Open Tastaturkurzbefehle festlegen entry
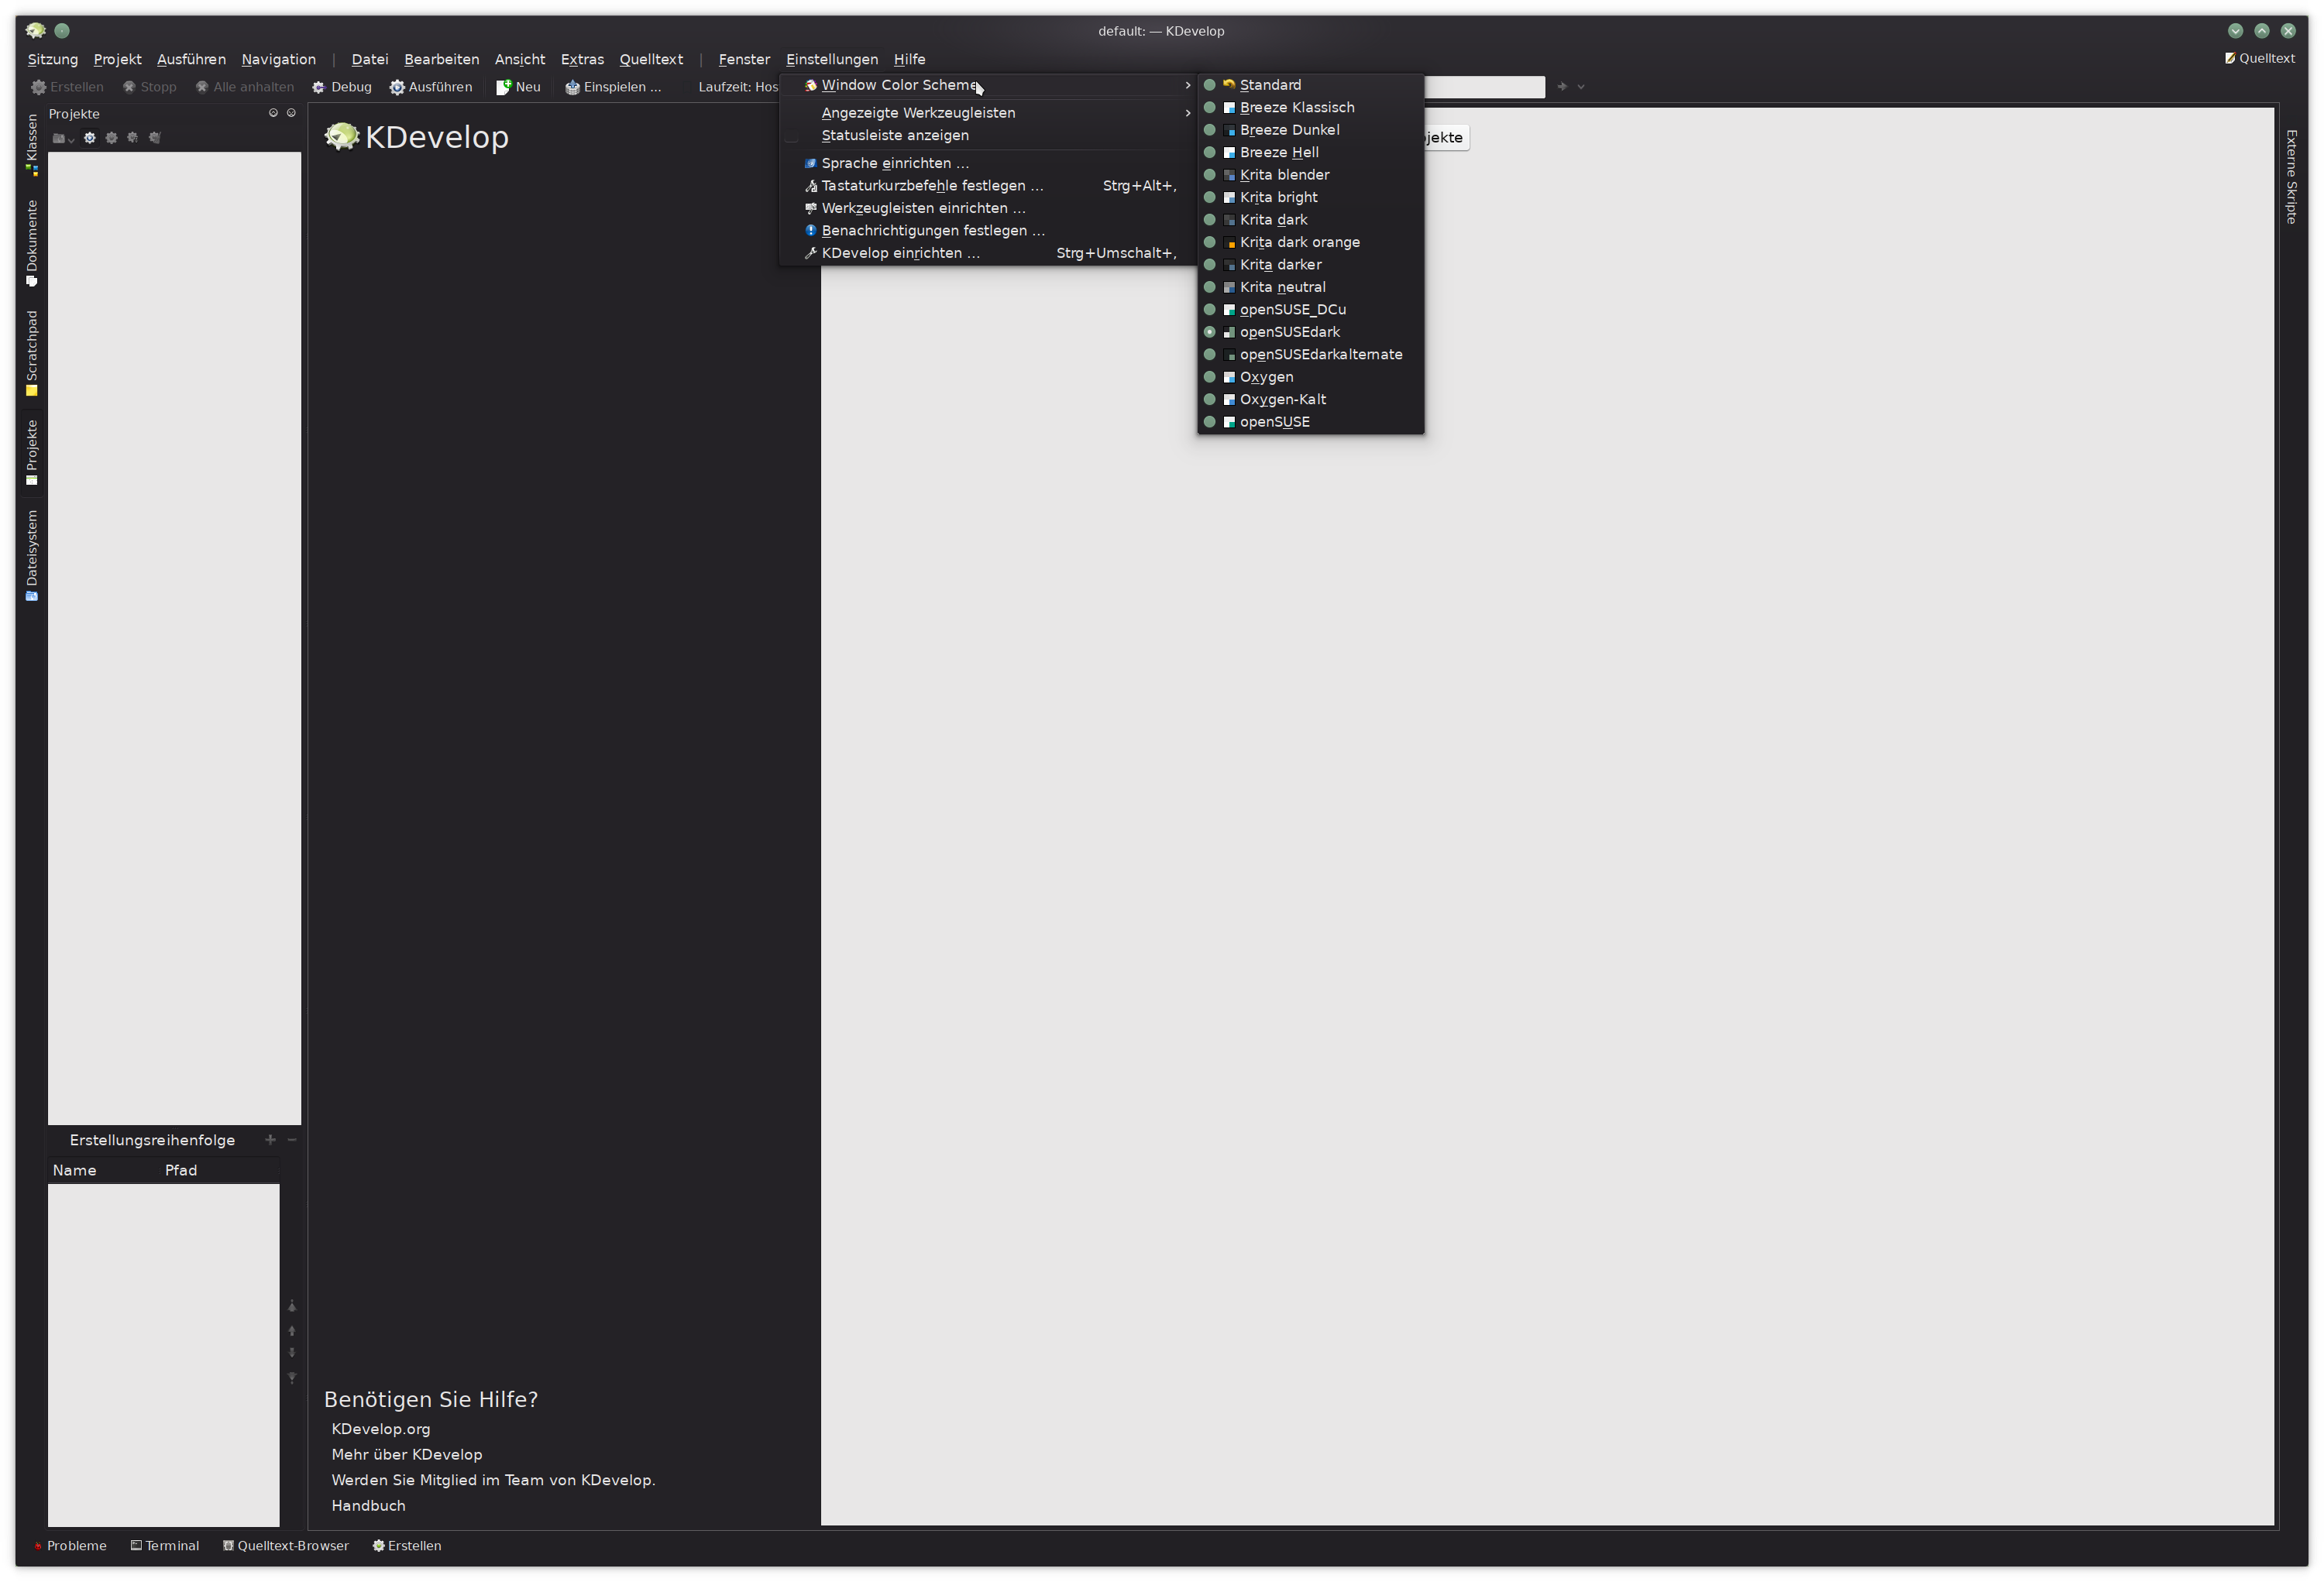This screenshot has height=1582, width=2324. (987, 186)
